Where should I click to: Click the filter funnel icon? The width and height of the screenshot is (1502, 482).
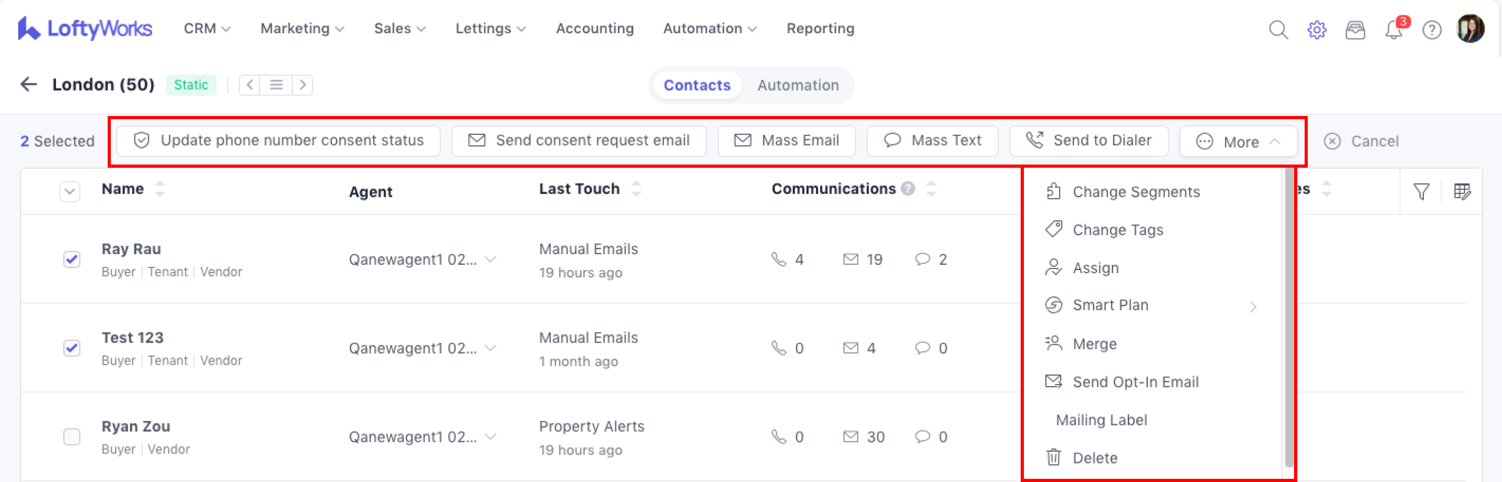[1422, 191]
